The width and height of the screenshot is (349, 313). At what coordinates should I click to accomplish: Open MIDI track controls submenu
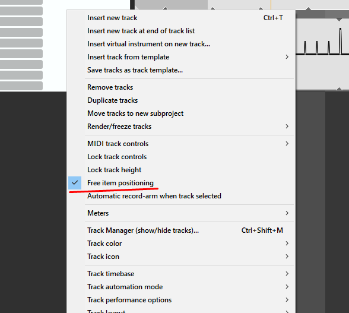pyautogui.click(x=181, y=144)
